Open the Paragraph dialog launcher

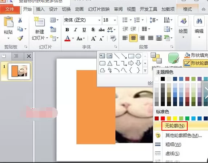172,46
